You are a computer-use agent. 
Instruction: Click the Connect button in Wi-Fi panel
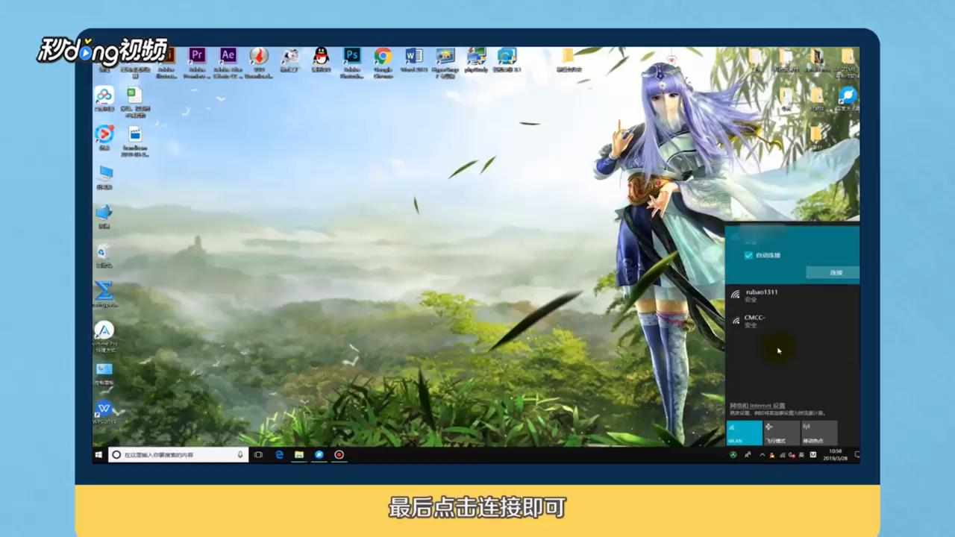pyautogui.click(x=833, y=273)
